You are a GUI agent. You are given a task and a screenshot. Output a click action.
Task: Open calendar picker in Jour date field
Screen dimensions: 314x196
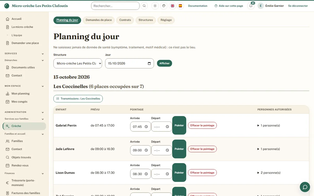pyautogui.click(x=149, y=63)
